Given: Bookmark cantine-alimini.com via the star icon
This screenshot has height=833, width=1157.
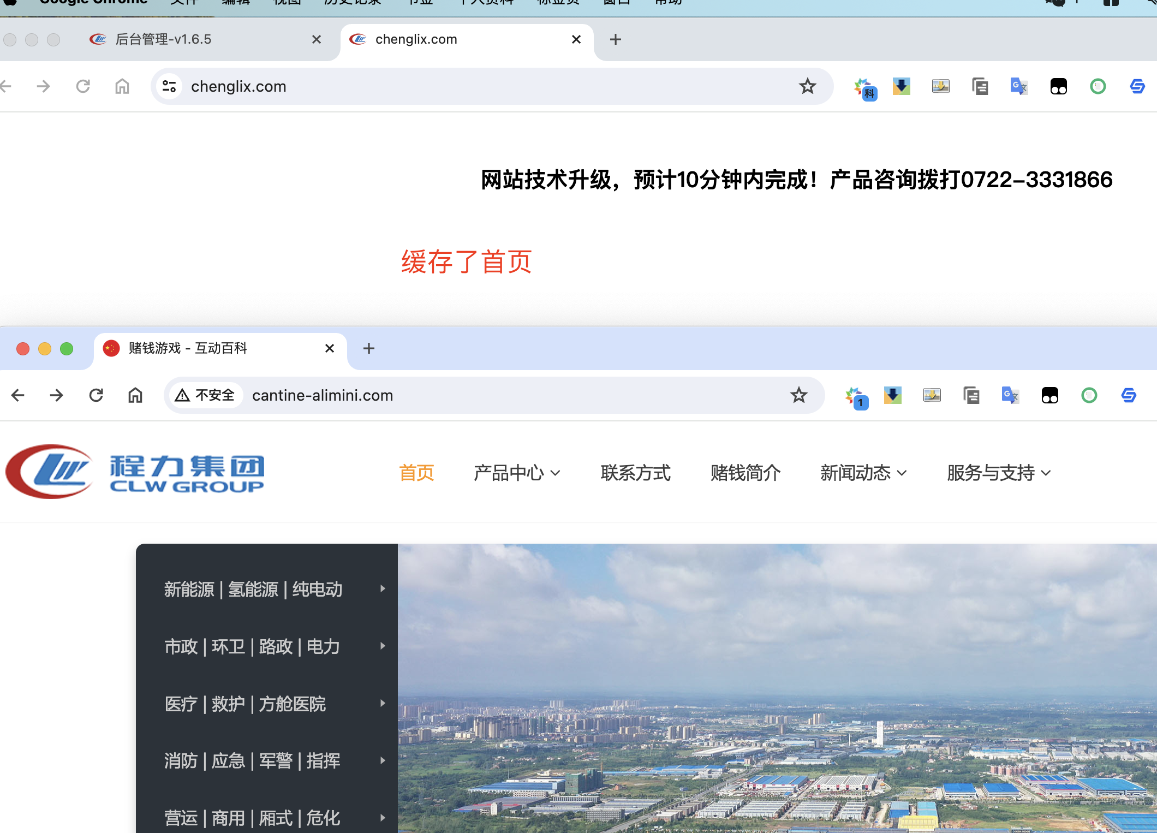Looking at the screenshot, I should pyautogui.click(x=798, y=395).
